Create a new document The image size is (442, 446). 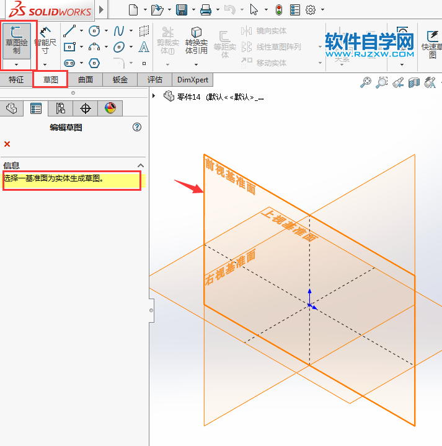[x=133, y=10]
